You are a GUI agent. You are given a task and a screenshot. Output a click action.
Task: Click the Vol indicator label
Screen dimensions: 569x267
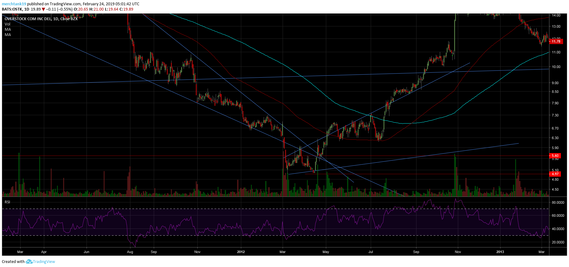click(7, 24)
